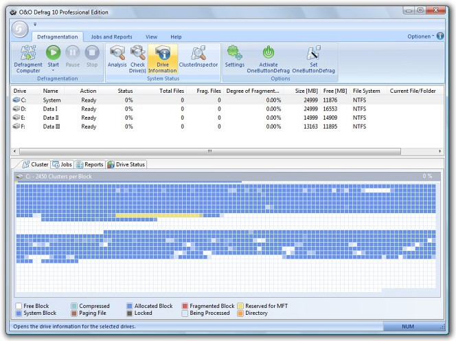456x341 pixels.
Task: Open the Jobs and Reports ribbon tab
Action: pos(111,37)
